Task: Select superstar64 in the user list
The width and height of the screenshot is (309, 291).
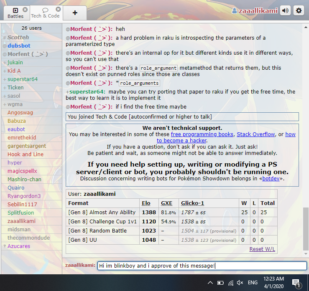Action: tap(31, 79)
